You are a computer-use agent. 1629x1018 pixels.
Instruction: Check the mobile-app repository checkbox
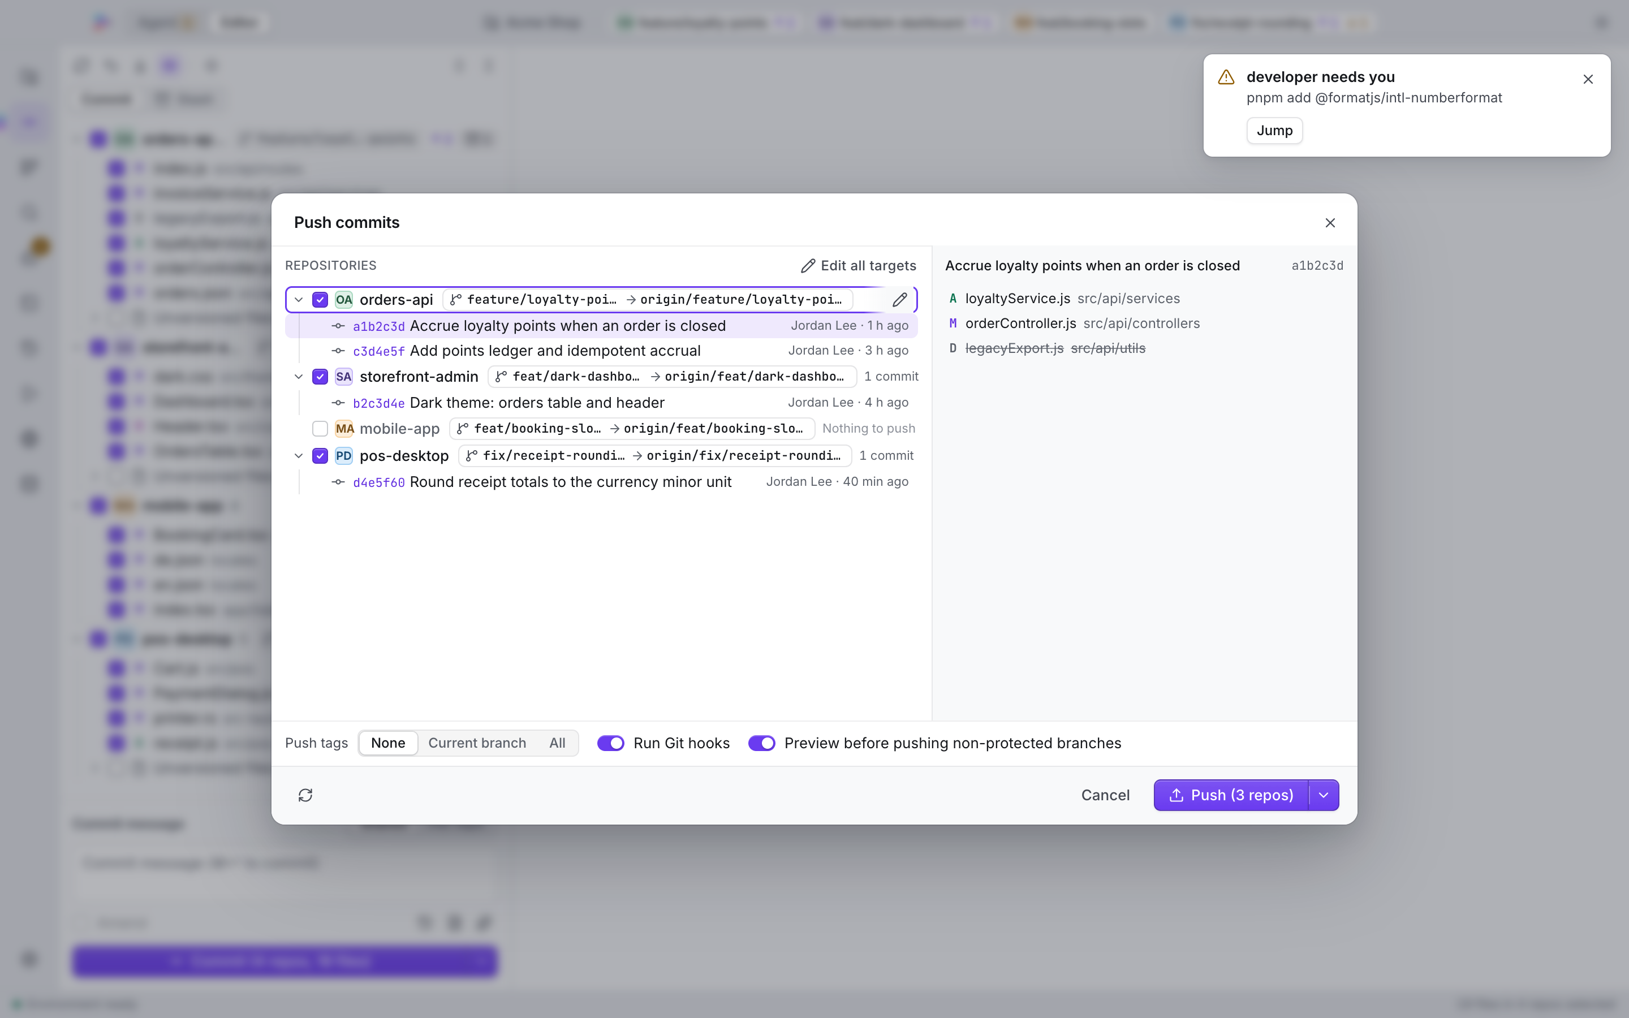(x=320, y=429)
